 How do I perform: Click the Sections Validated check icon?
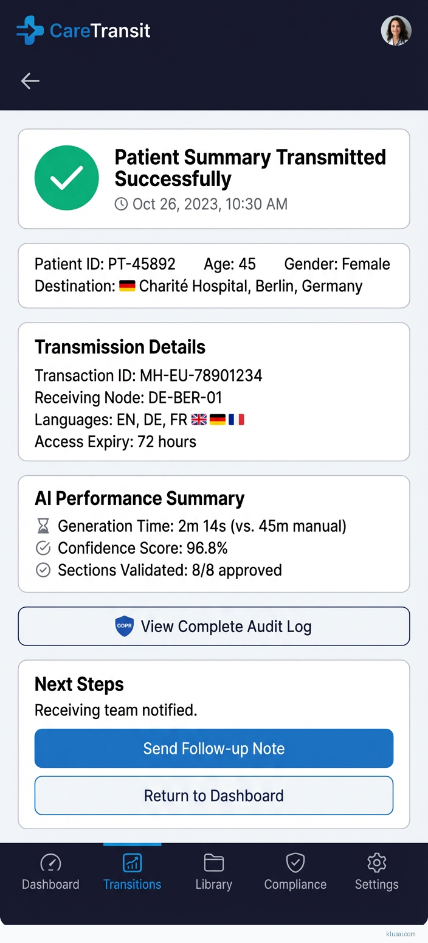(43, 570)
